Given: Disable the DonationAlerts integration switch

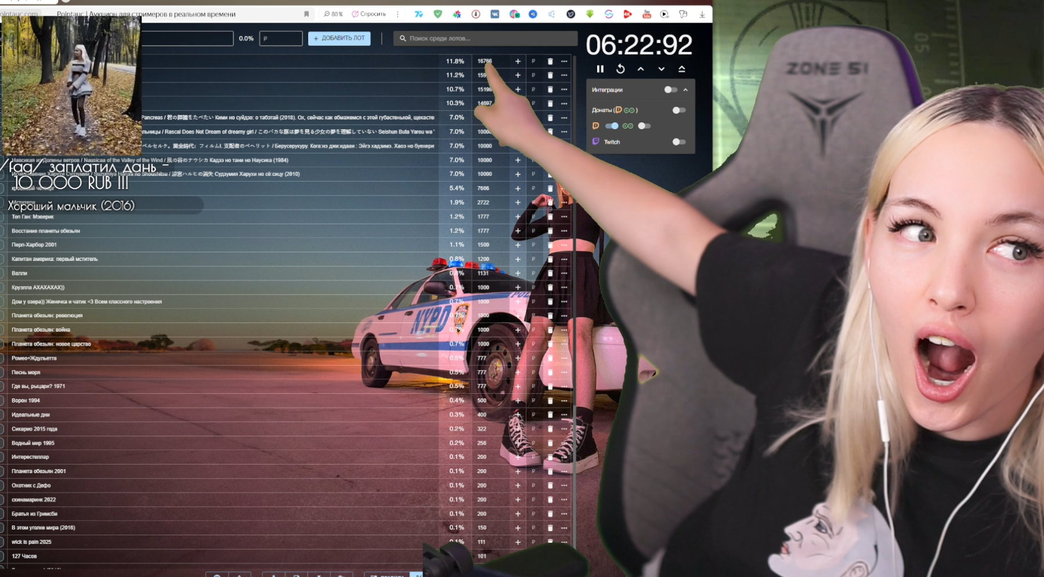Looking at the screenshot, I should (612, 126).
